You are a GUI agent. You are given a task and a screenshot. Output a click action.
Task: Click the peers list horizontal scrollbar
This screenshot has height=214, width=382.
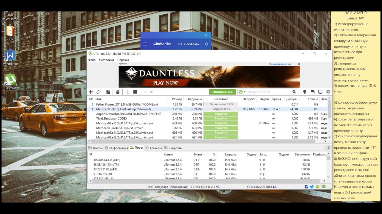point(207,181)
